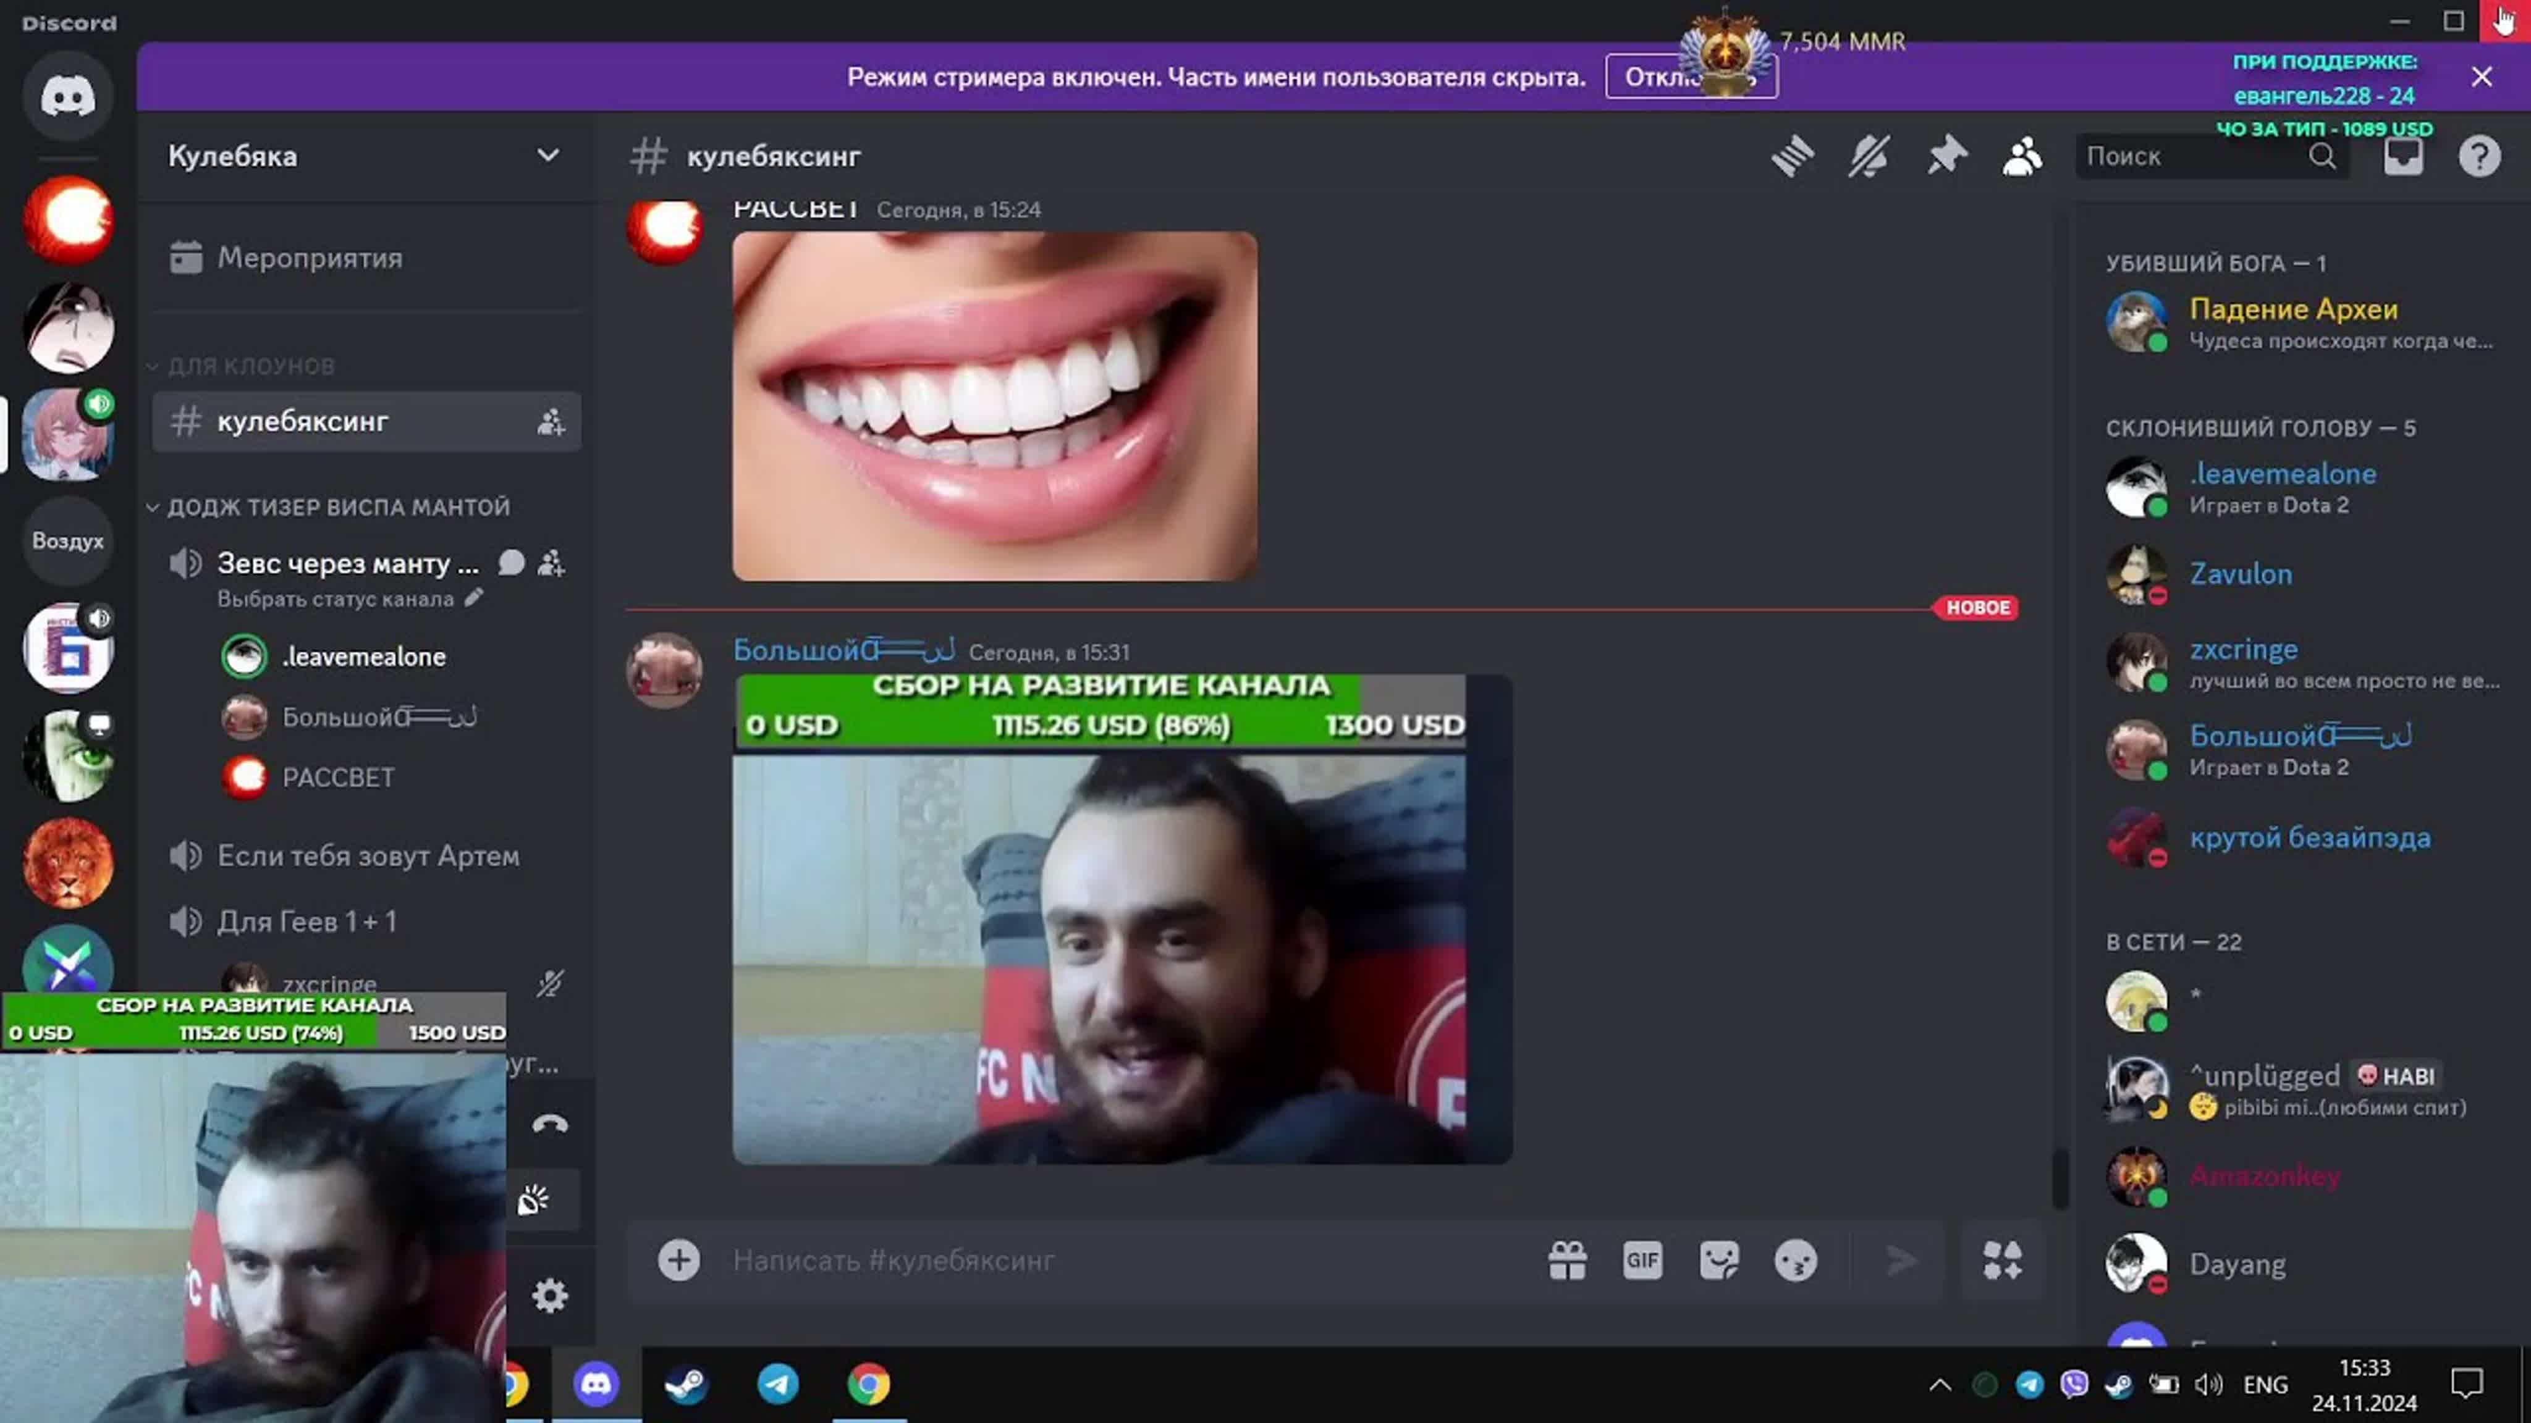Click the add attachment plus button
This screenshot has height=1423, width=2531.
[679, 1260]
